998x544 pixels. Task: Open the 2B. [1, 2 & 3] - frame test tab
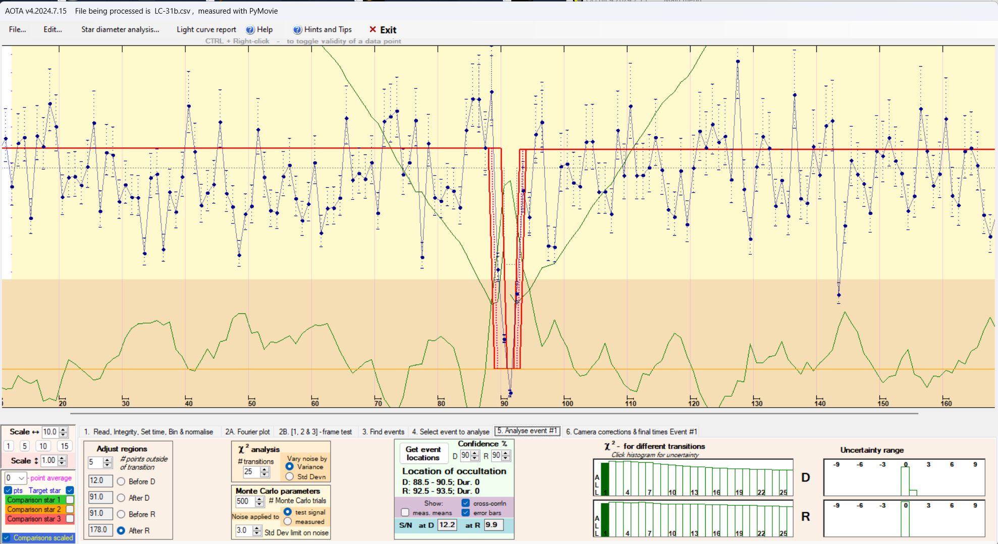point(315,431)
